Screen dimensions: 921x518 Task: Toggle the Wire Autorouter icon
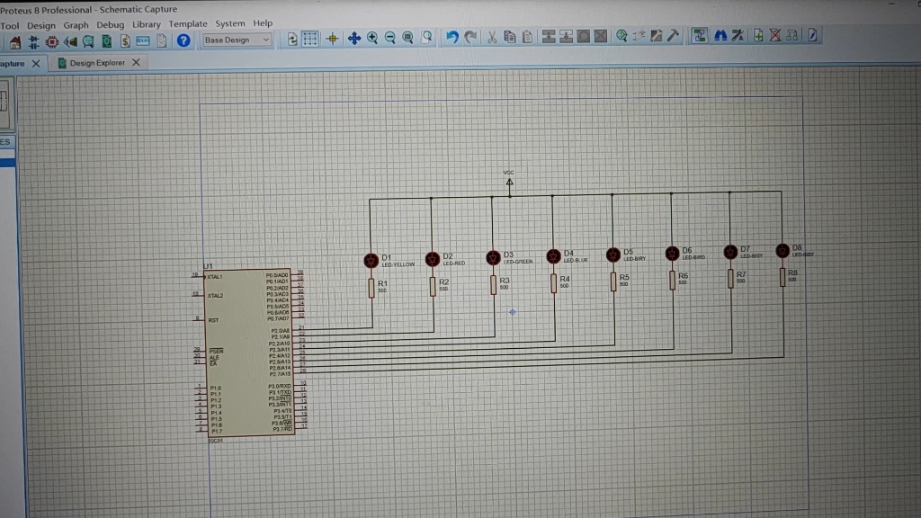pyautogui.click(x=699, y=36)
